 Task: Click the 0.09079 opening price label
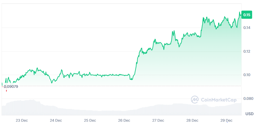click(11, 87)
